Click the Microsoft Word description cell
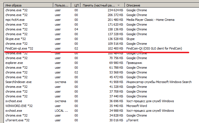Screen dimensions: 199x123 tap(137, 106)
